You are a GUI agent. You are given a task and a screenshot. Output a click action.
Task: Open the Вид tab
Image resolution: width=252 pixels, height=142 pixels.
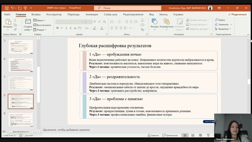(x=151, y=14)
